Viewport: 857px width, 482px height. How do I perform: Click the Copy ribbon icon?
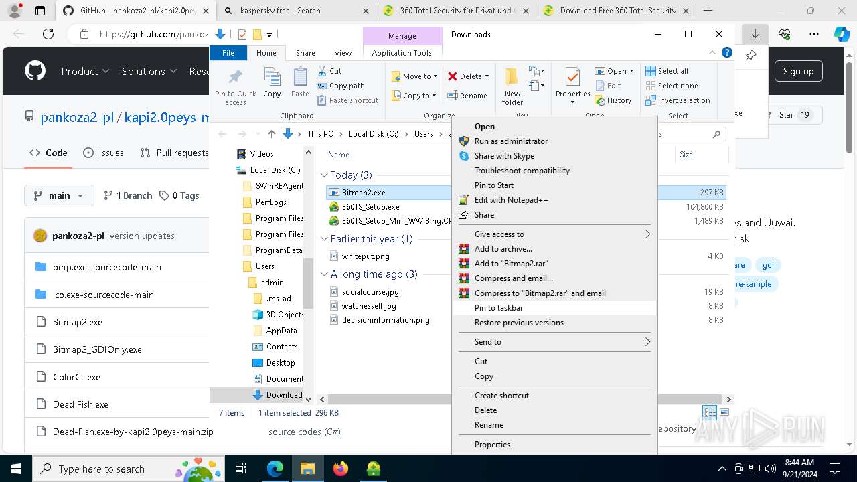[272, 77]
